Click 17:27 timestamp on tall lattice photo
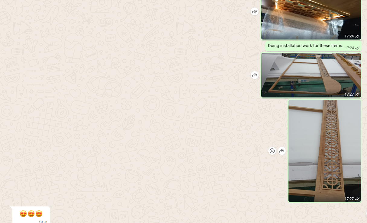 pyautogui.click(x=349, y=199)
